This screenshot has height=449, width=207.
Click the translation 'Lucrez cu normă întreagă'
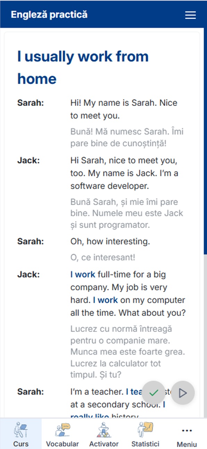click(x=121, y=329)
